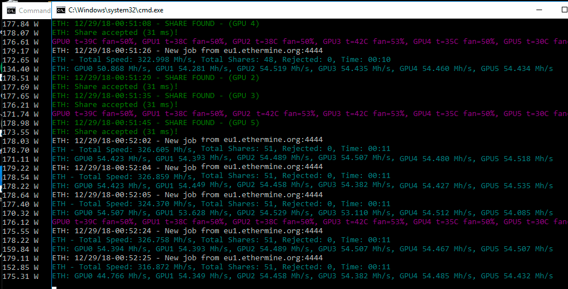Screen dimensions: 568x289
Task: Click the Total Speed: 316.872 Mh/s line
Action: point(221,267)
